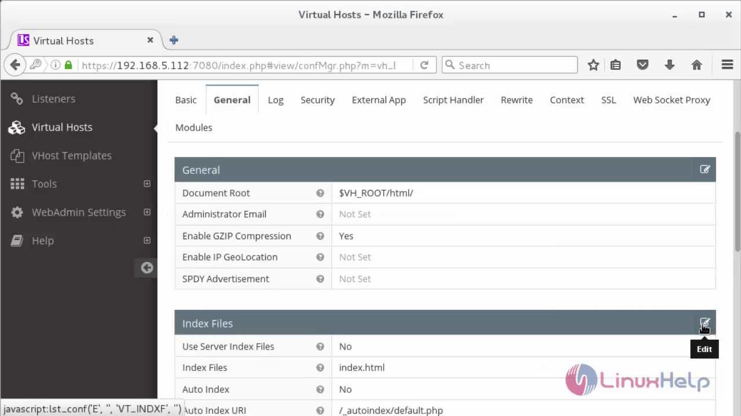Show help for SPDY Advertisement
This screenshot has height=416, width=741.
(320, 278)
